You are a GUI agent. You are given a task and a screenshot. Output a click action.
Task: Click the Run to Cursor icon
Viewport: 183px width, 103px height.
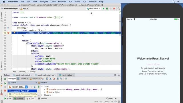pyautogui.click(x=61, y=79)
